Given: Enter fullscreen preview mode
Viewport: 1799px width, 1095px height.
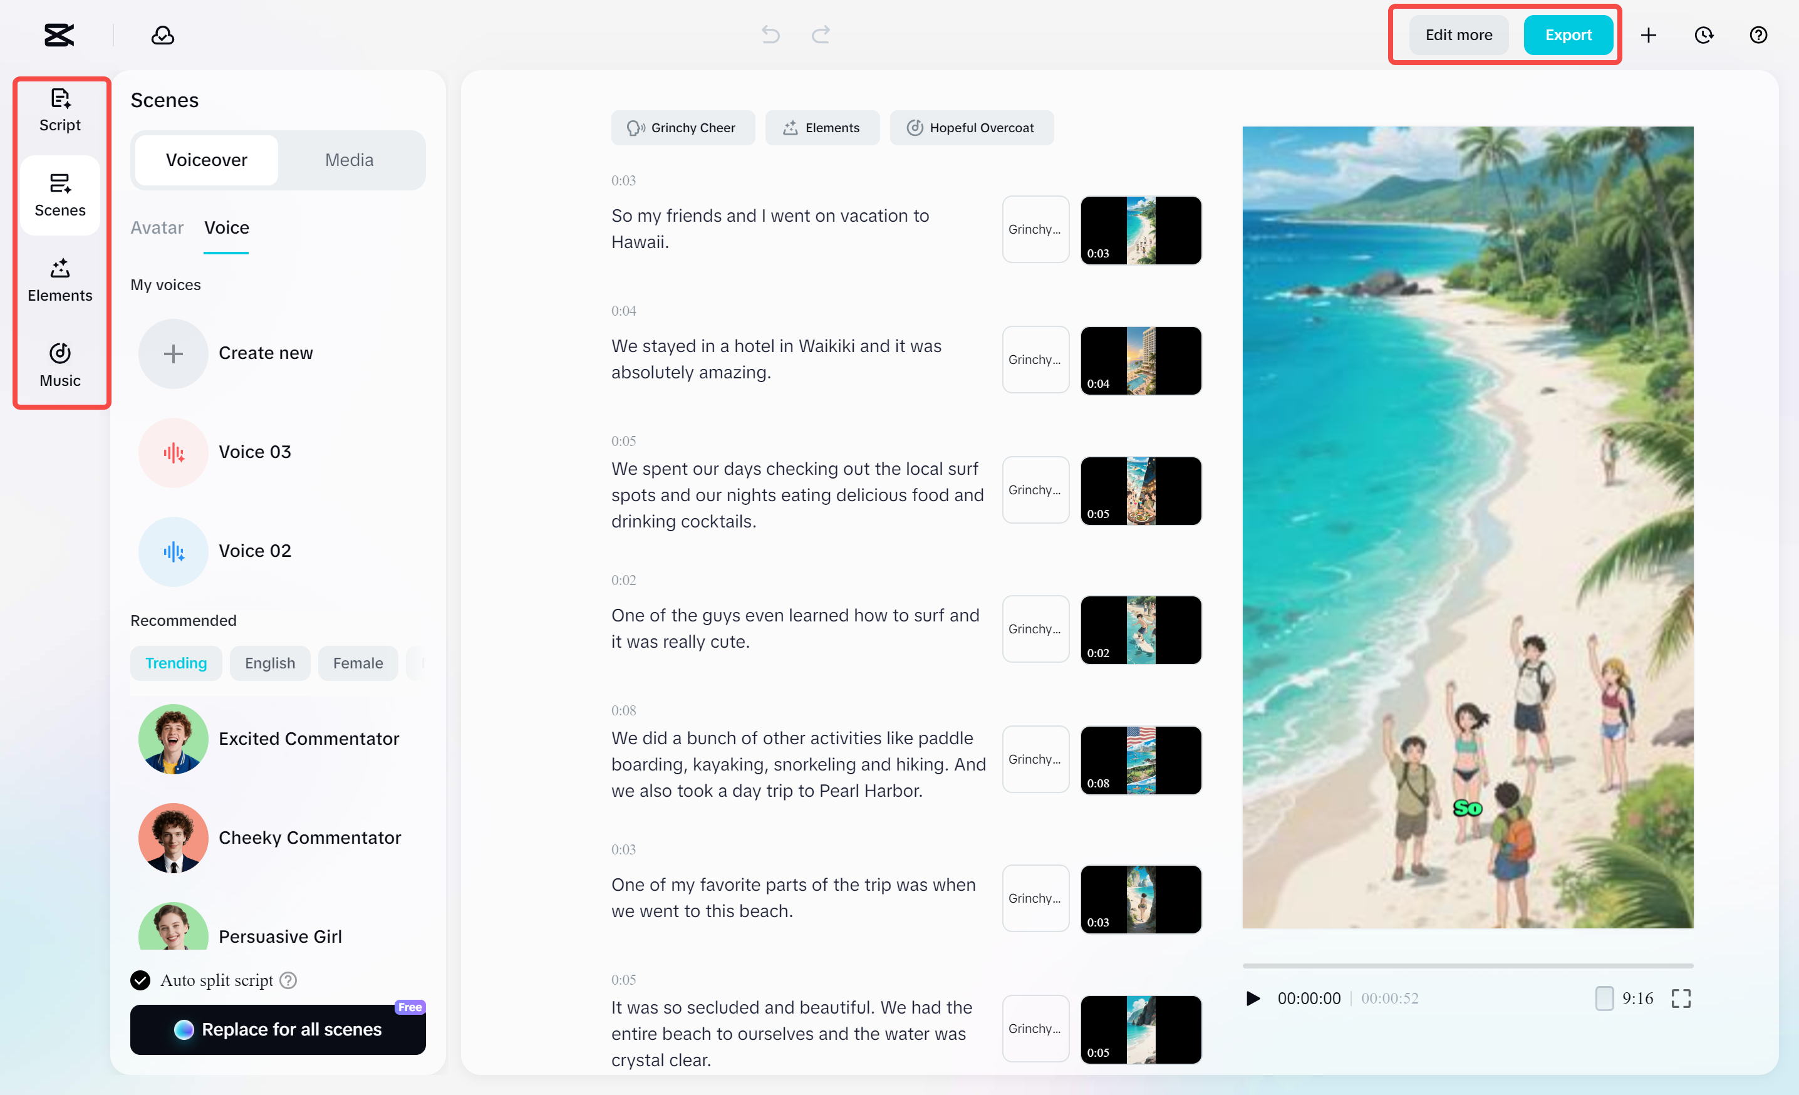Looking at the screenshot, I should click(x=1681, y=998).
